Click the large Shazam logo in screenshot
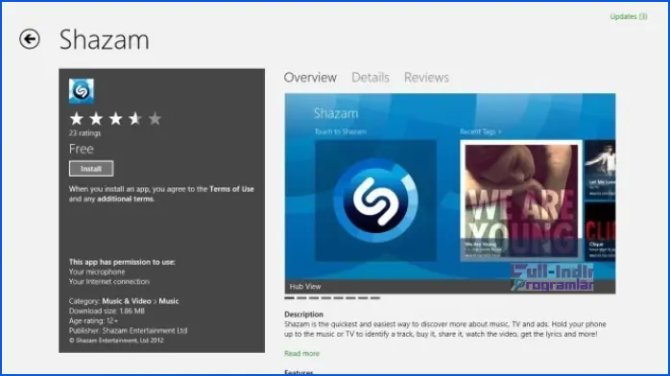670x376 pixels. point(375,200)
